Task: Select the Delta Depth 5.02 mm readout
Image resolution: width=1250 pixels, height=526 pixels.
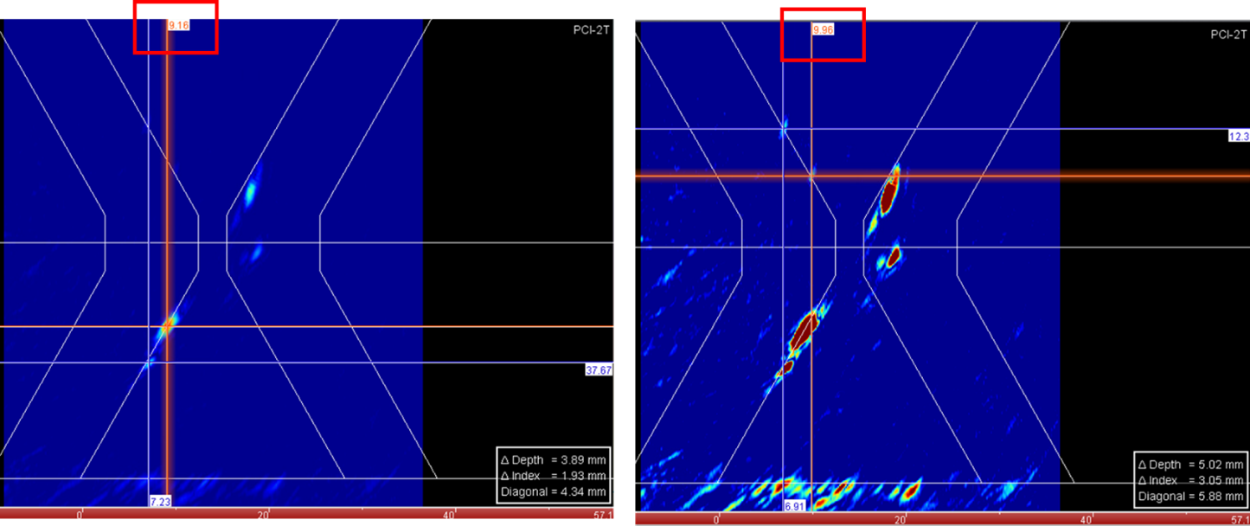Action: point(1190,465)
